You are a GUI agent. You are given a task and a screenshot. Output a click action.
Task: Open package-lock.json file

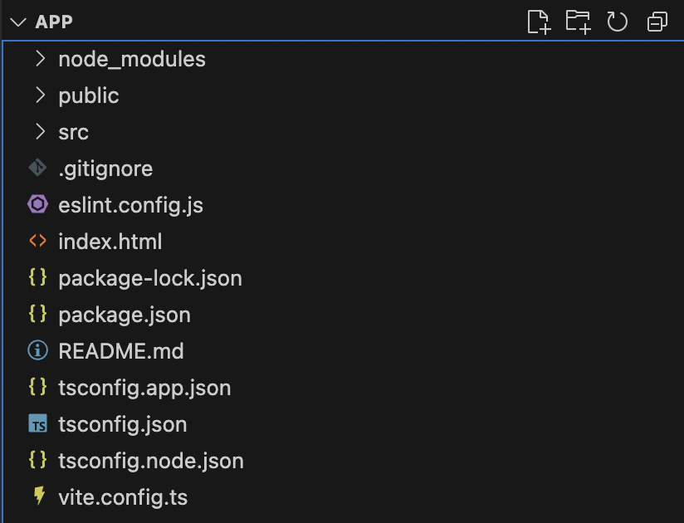pyautogui.click(x=150, y=278)
